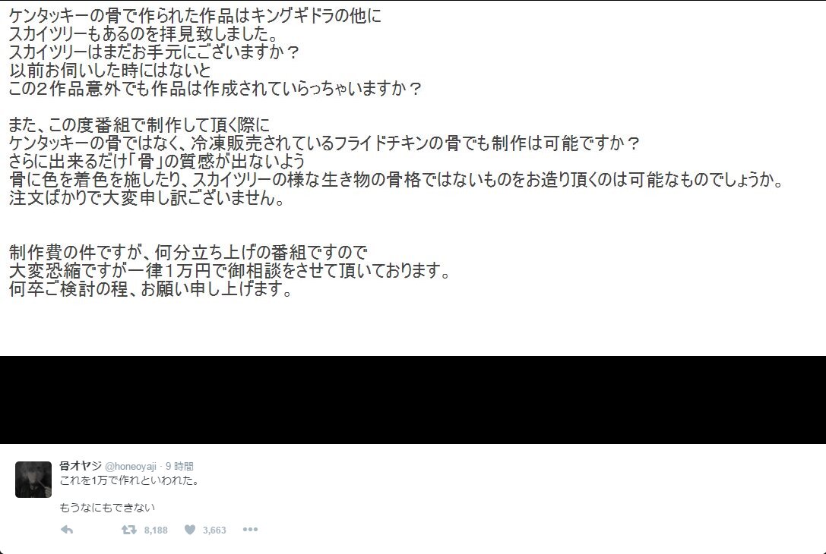
Task: Click closing line 何卒ご検討の程、お願い申し上げます。
Action: [150, 289]
